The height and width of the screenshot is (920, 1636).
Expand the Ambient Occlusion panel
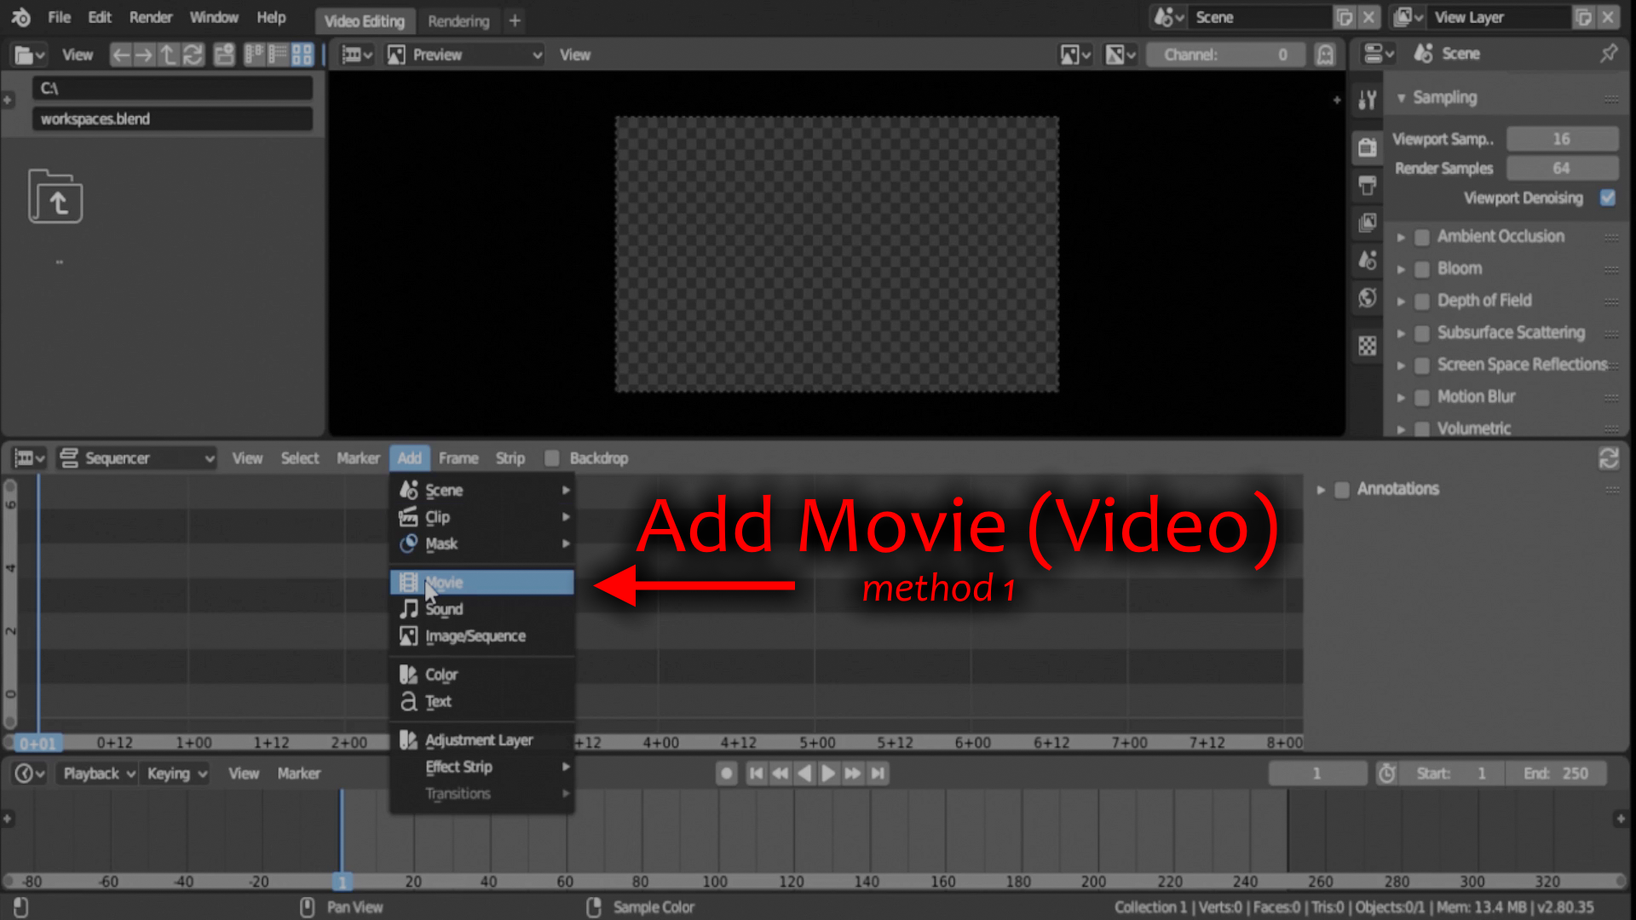1401,237
